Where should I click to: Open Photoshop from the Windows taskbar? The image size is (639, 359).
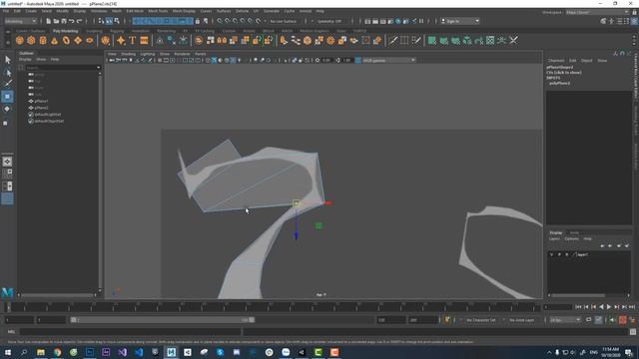point(90,352)
